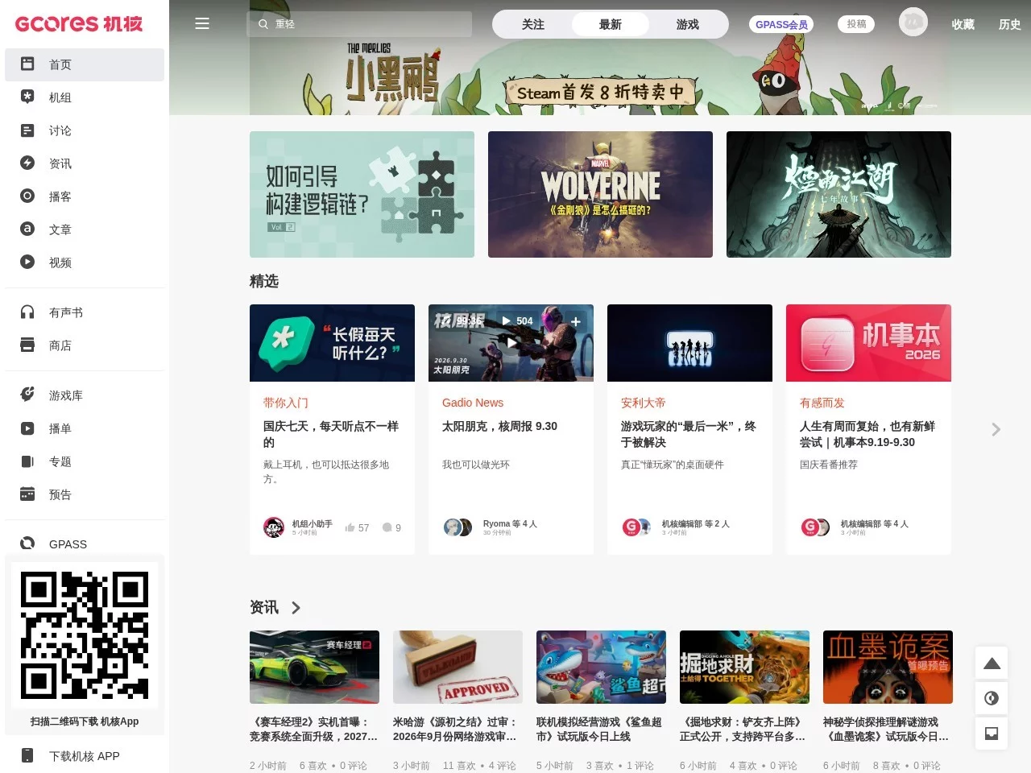Open 历史 in the top bar
This screenshot has width=1031, height=773.
pyautogui.click(x=1010, y=24)
